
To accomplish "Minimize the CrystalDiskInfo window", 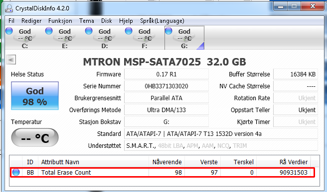I will click(281, 6).
